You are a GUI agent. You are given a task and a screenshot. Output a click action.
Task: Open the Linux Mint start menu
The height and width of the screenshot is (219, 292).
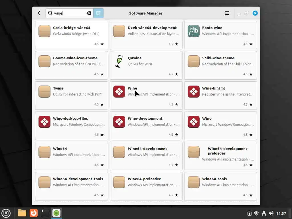point(6,213)
